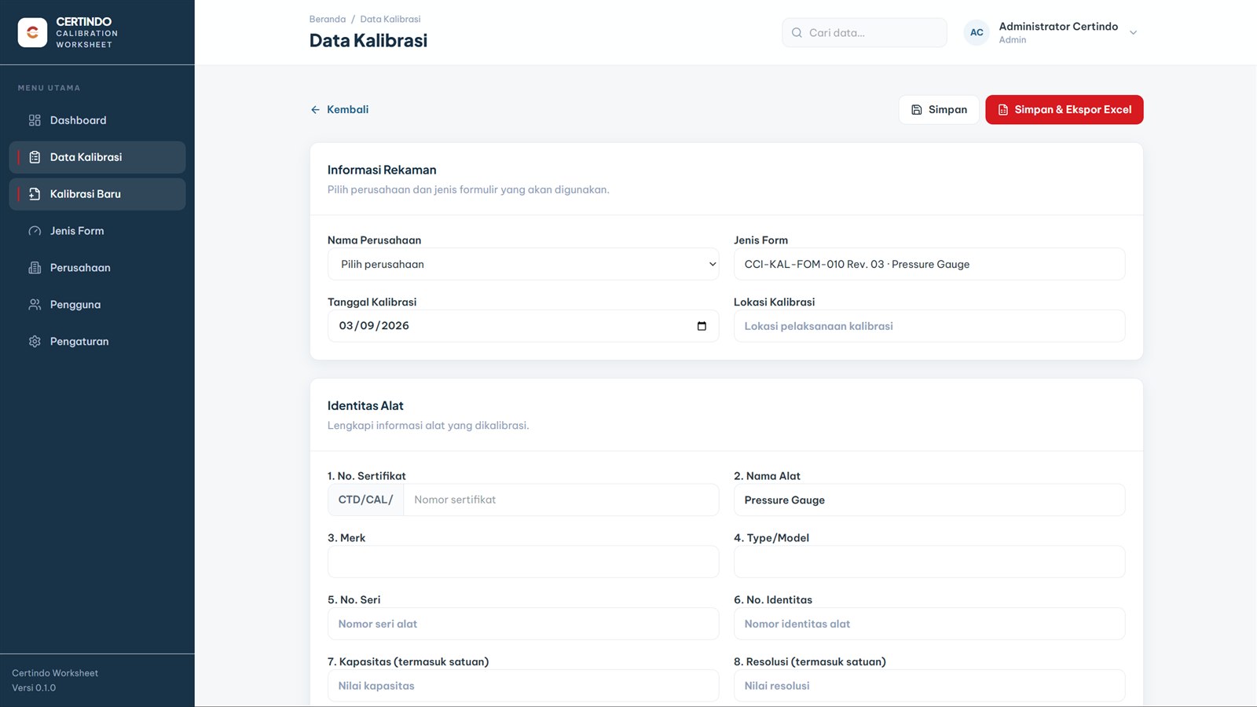
Task: Open the Dashboard menu item
Action: coord(97,120)
